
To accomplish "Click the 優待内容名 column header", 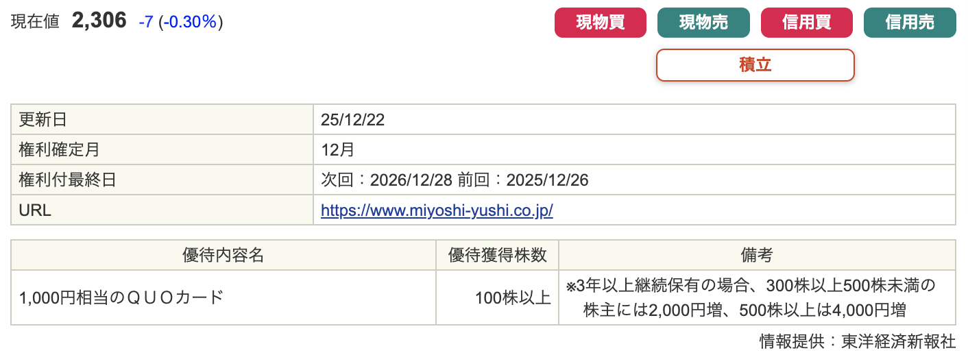I will (x=223, y=256).
